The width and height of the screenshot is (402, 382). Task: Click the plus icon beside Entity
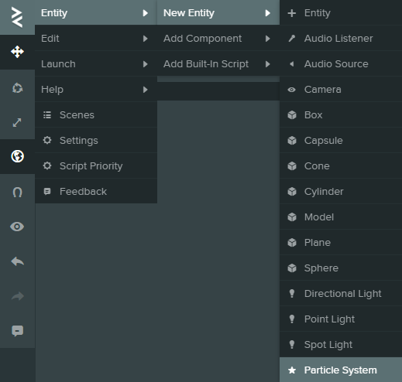point(292,13)
